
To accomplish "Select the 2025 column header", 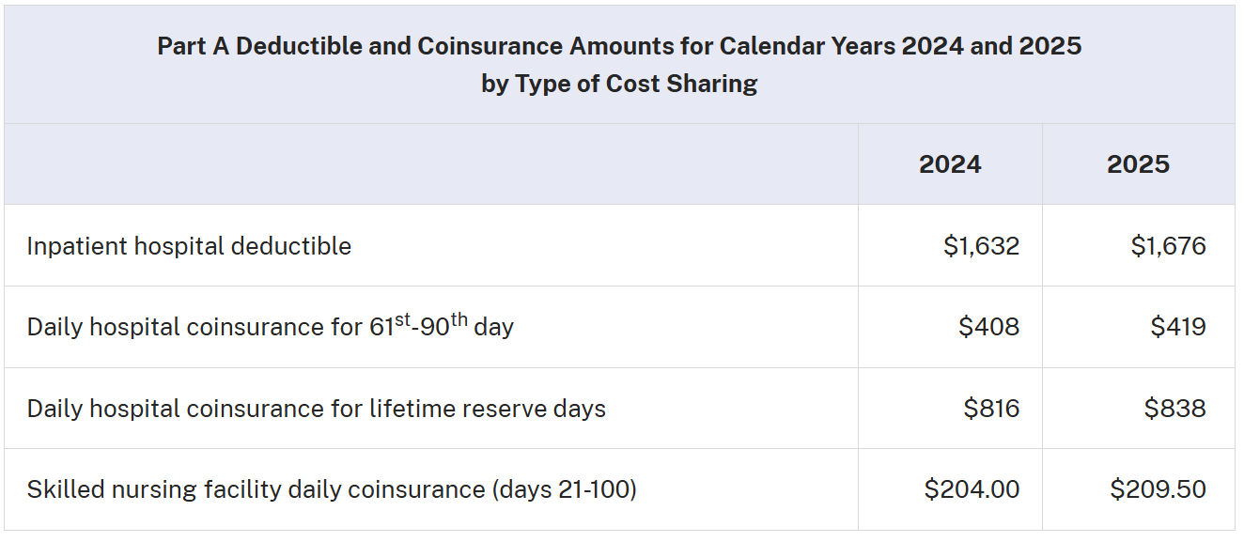I will click(1138, 164).
